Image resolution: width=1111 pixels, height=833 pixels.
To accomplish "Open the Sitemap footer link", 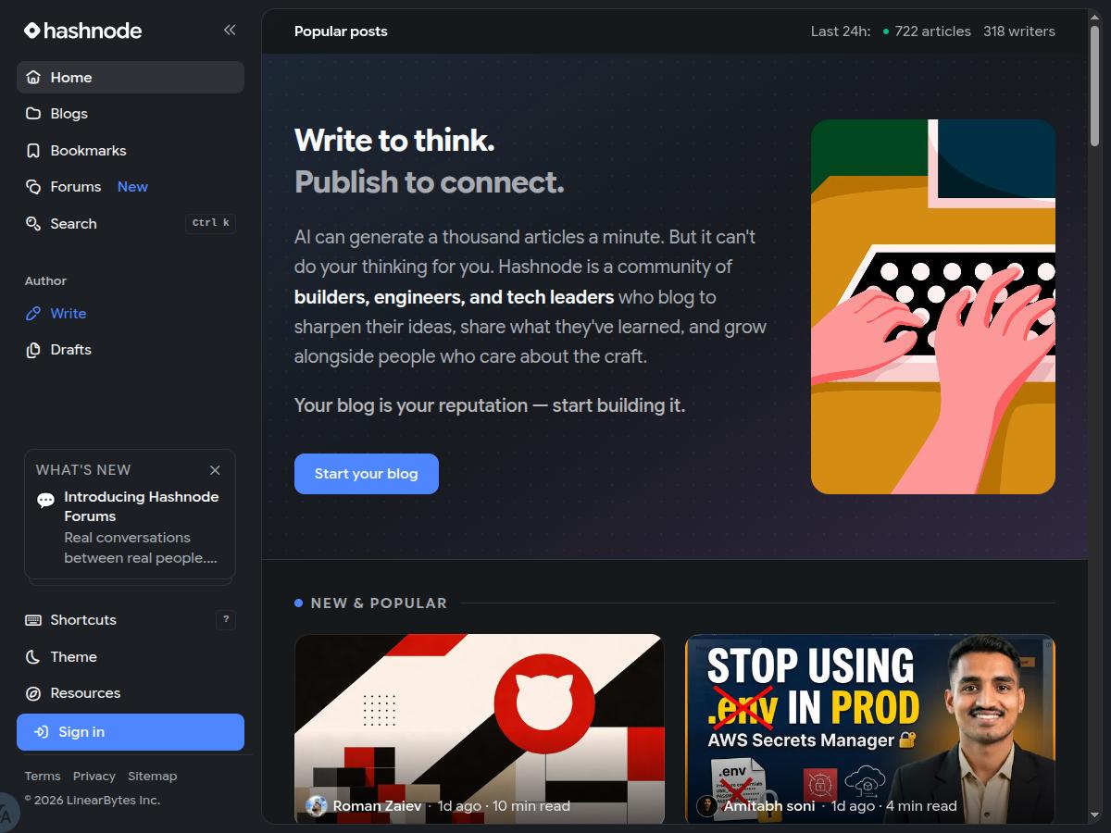I will [x=152, y=777].
